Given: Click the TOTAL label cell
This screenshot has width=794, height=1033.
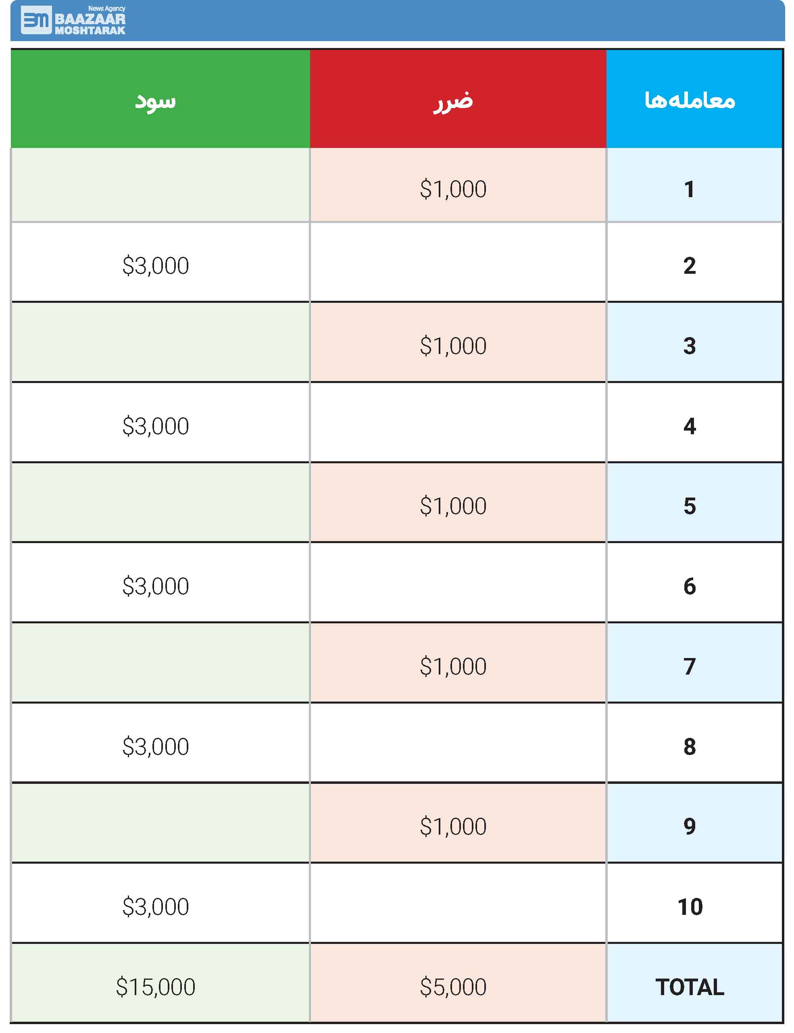Looking at the screenshot, I should coord(694,983).
